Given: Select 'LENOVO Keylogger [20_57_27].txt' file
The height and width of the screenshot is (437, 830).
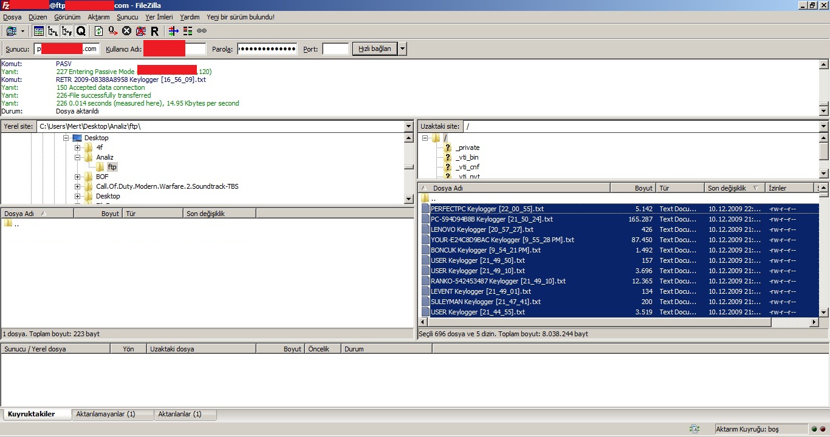Looking at the screenshot, I should (x=619, y=229).
